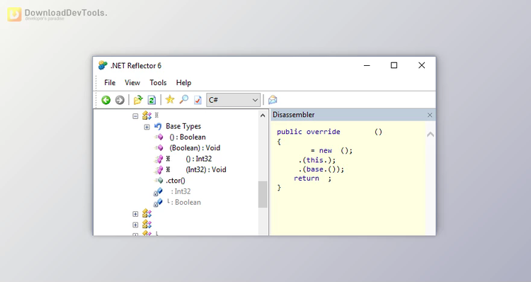Open the View menu
531x282 pixels.
pyautogui.click(x=132, y=83)
